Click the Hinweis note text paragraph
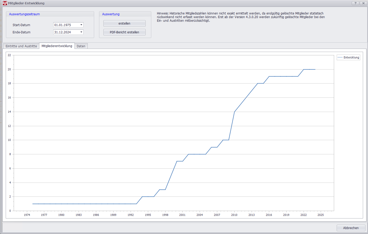 (241, 17)
